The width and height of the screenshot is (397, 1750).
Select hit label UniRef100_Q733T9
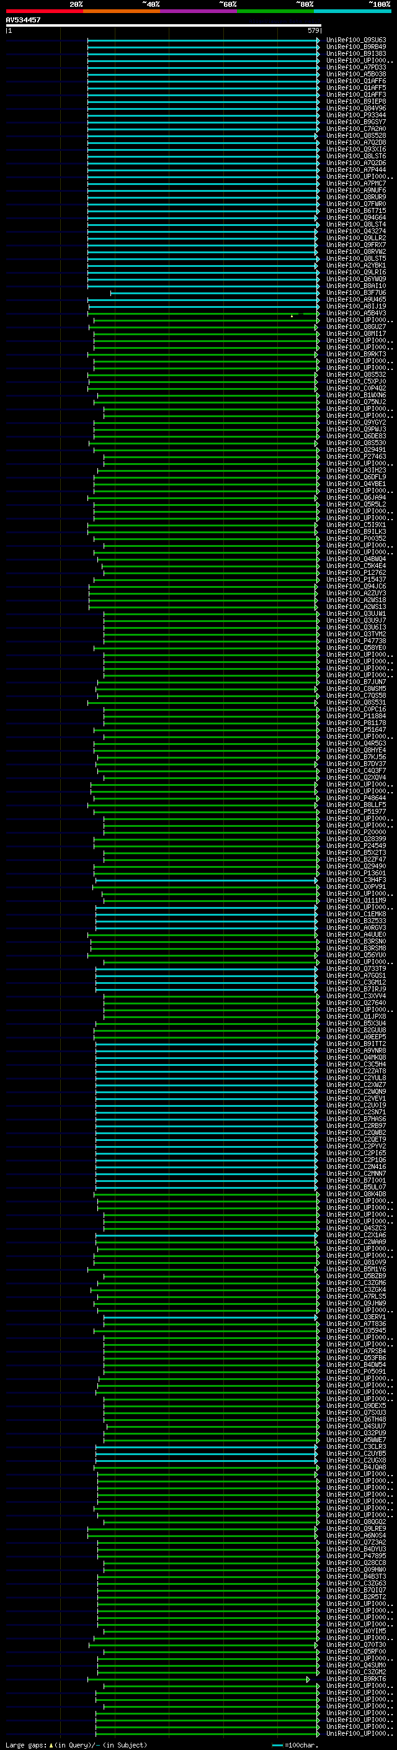[x=356, y=969]
